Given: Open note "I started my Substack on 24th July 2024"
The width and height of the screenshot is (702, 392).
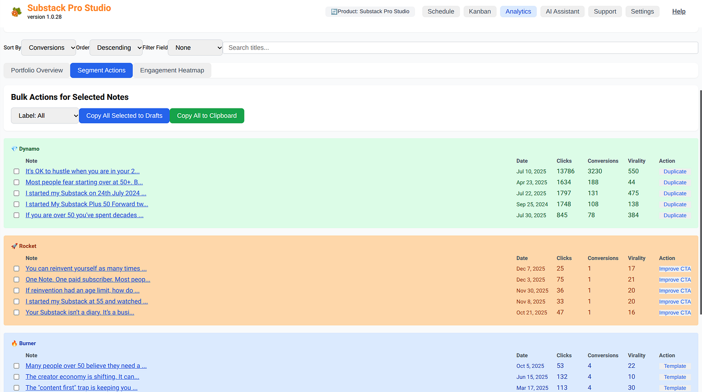Looking at the screenshot, I should 86,193.
